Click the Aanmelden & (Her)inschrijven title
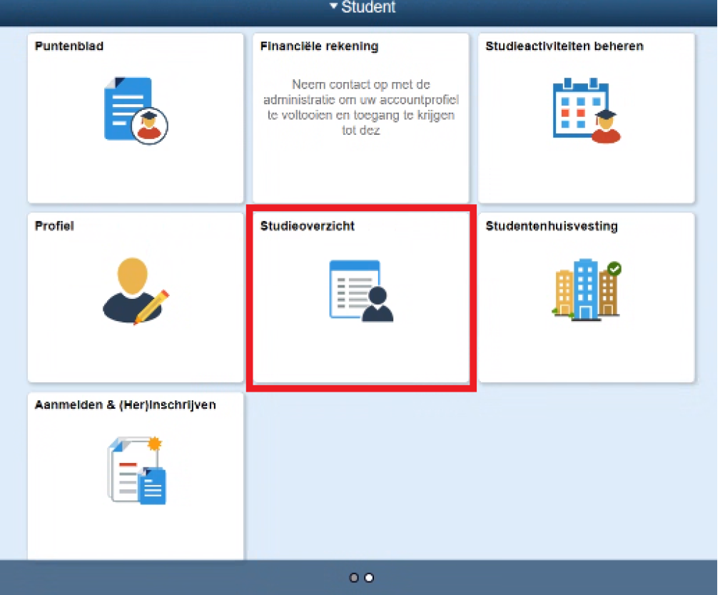 (x=125, y=405)
